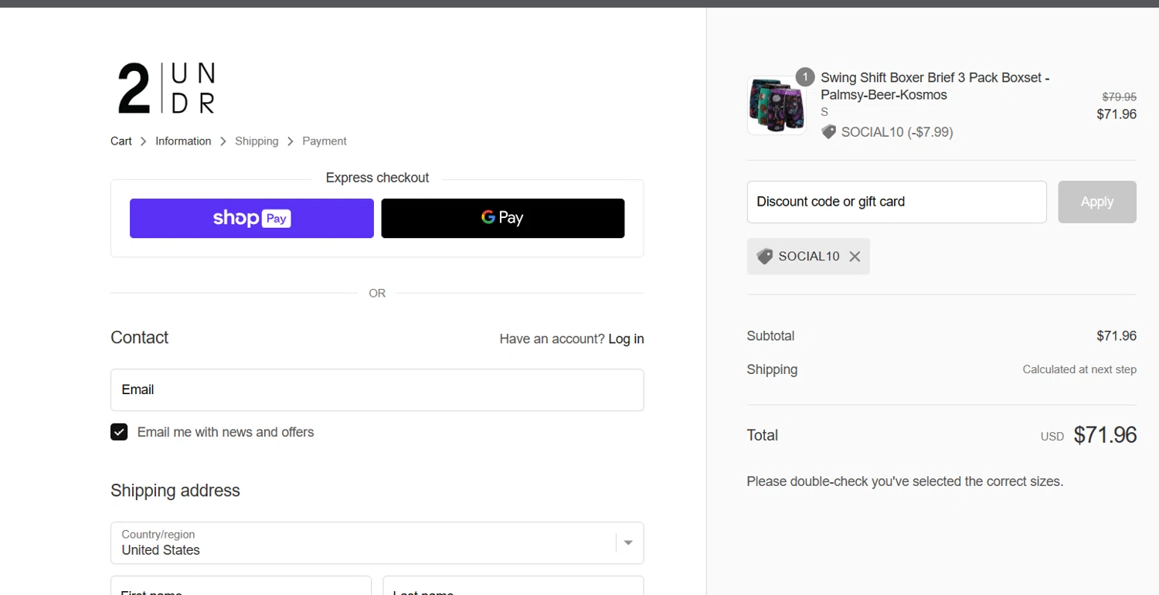Click the Country/region dropdown arrow
Screen dimensions: 1159x595
(x=628, y=542)
